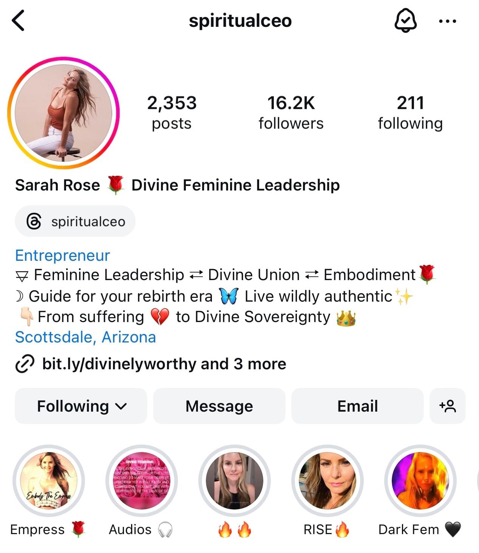
Task: View the profile picture story ring
Action: 63,113
